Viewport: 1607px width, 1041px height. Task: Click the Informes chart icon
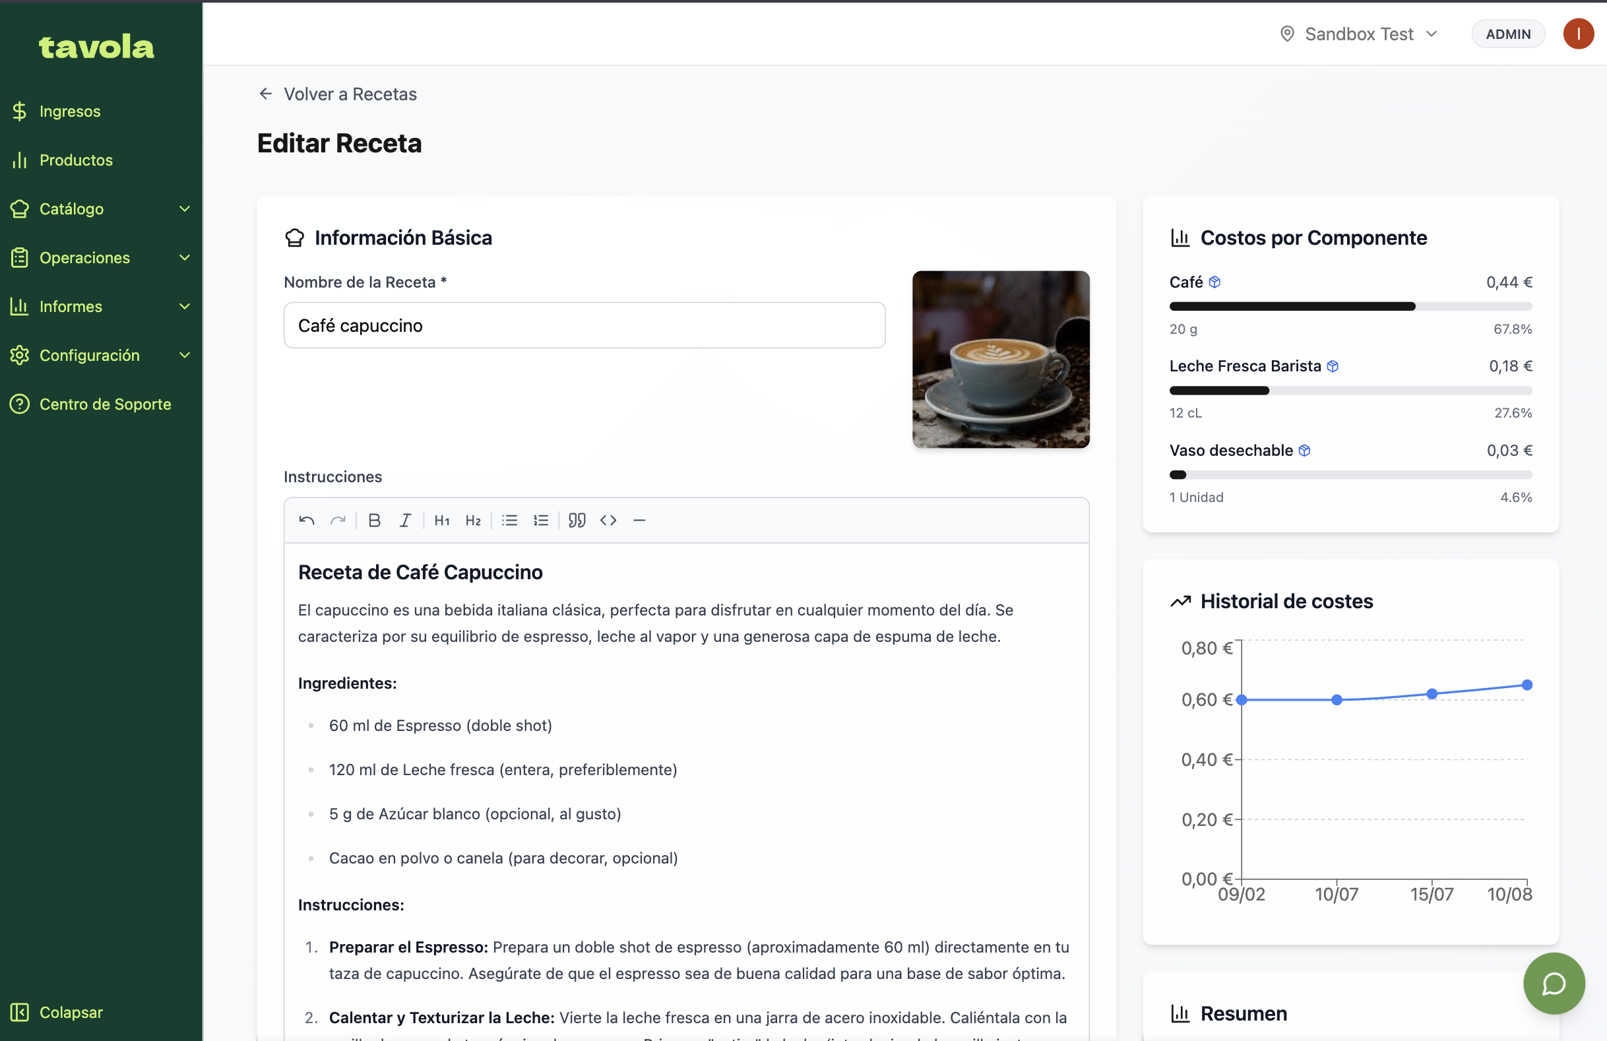[20, 307]
